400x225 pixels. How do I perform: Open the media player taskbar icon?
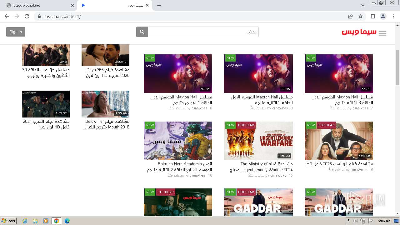click(46, 221)
